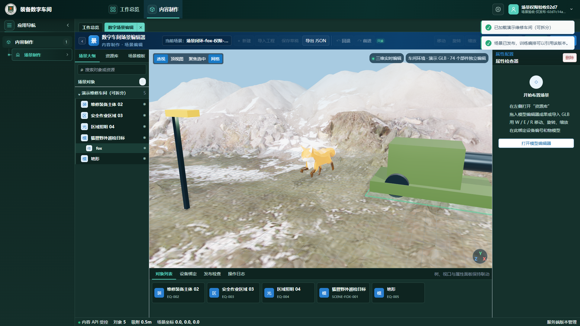The height and width of the screenshot is (326, 580).
Task: Click the back chevron beside the editor title
Action: (x=82, y=41)
